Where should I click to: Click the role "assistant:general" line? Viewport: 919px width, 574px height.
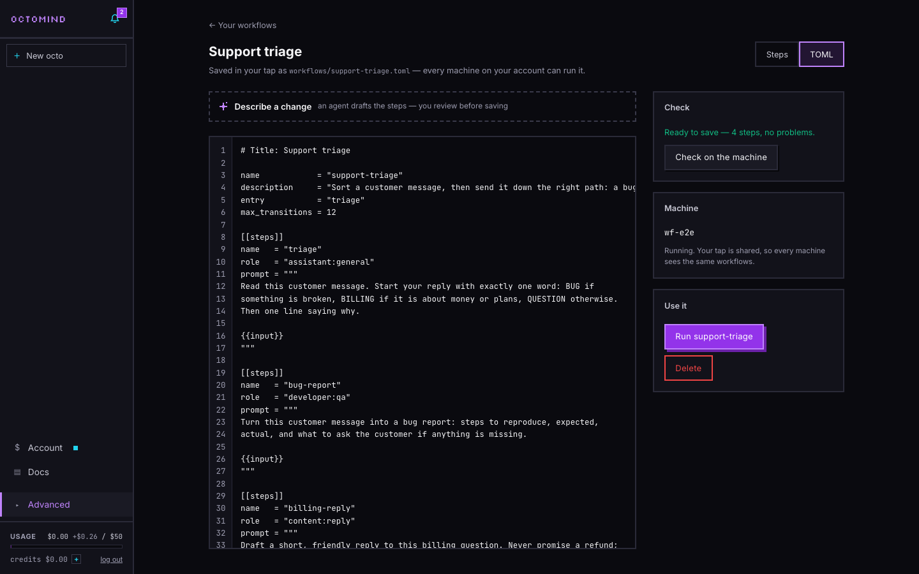pyautogui.click(x=307, y=262)
